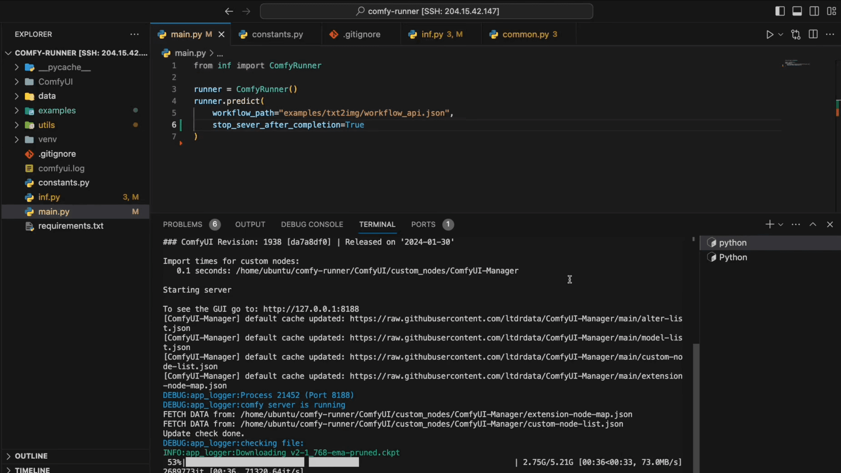The height and width of the screenshot is (473, 841).
Task: Go forward with the right arrow
Action: pyautogui.click(x=246, y=12)
